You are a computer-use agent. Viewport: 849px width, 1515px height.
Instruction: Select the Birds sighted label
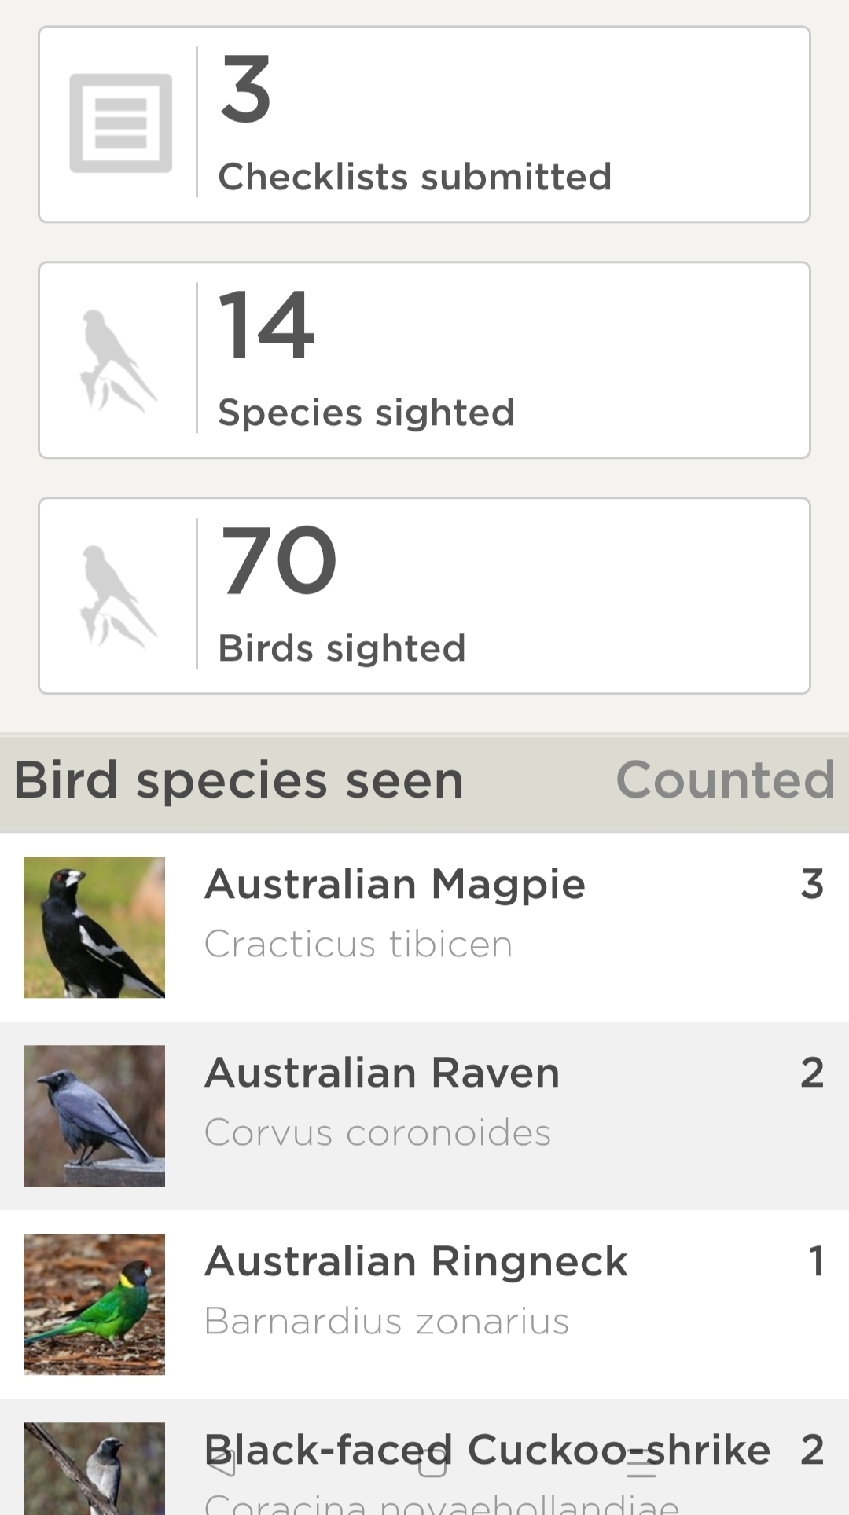[342, 648]
